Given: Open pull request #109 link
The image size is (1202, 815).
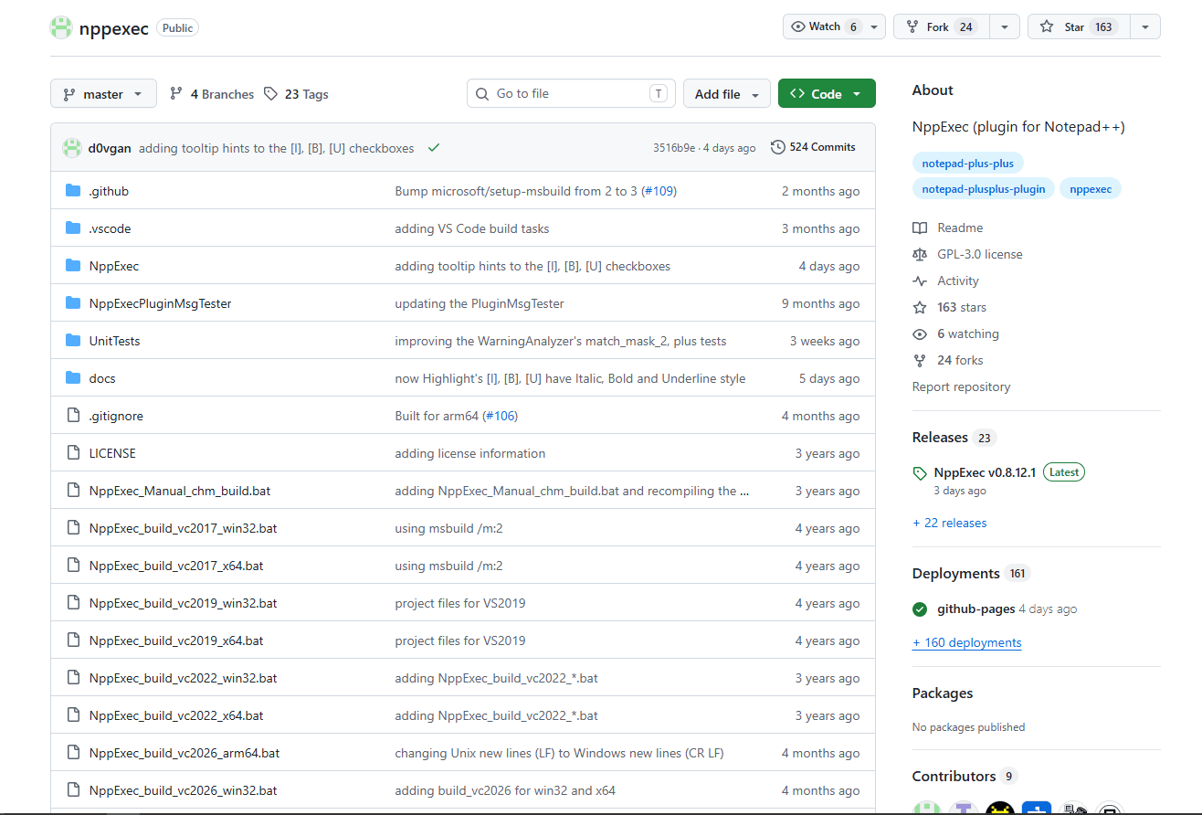Looking at the screenshot, I should point(657,191).
